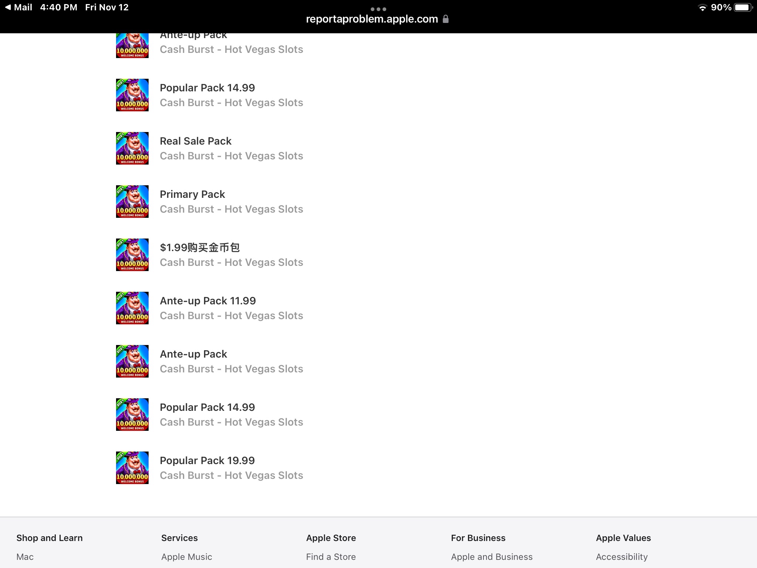Open the three-dot multitasking menu at top
This screenshot has height=568, width=757.
pos(378,9)
